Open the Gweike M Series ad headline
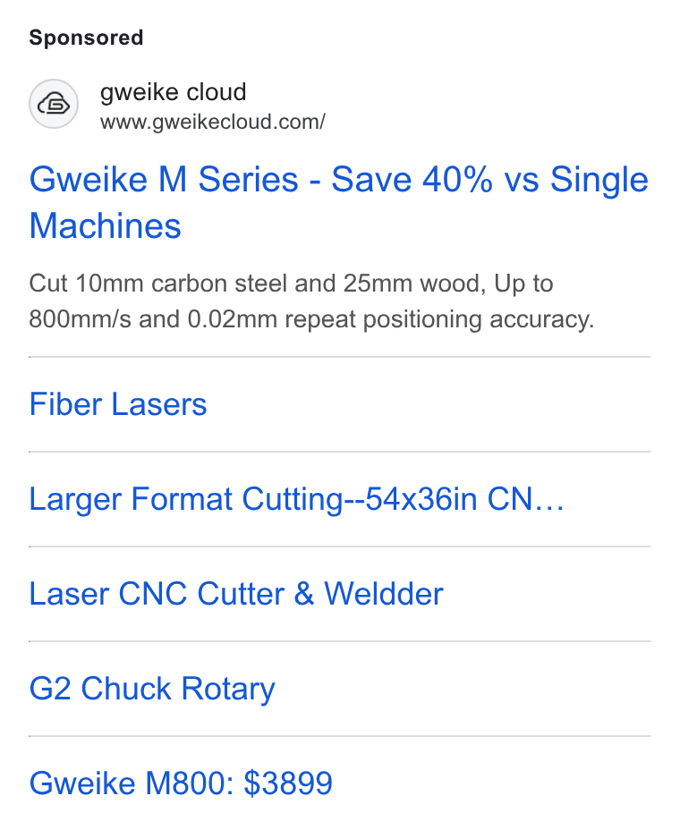Screen dimensions: 680x830 pyautogui.click(x=339, y=202)
